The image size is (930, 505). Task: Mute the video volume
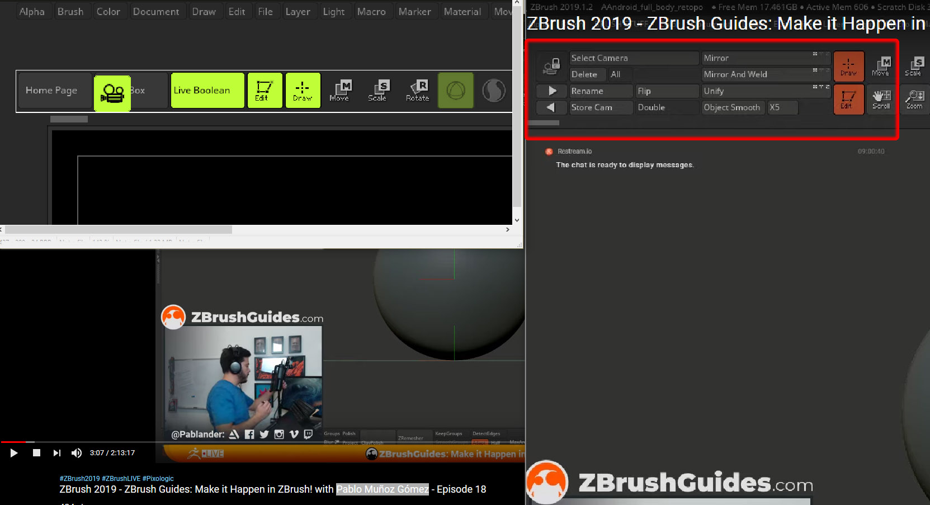(x=77, y=453)
